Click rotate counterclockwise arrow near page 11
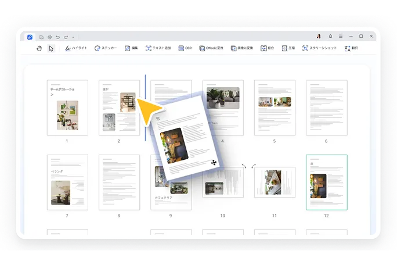Screen dimensions: 397x265 pyautogui.click(x=254, y=166)
